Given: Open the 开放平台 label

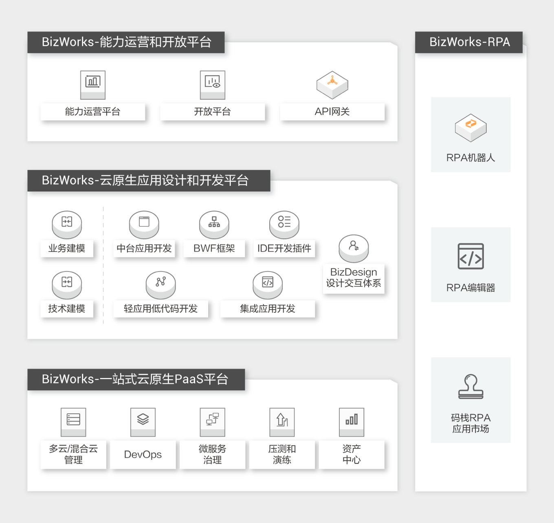Looking at the screenshot, I should (213, 112).
